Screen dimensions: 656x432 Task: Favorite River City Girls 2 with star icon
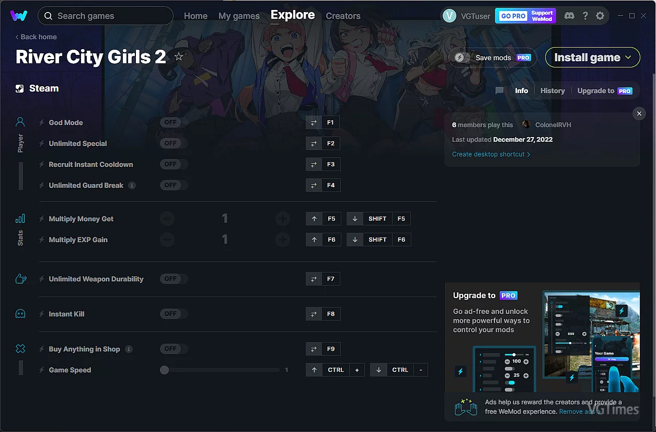pyautogui.click(x=179, y=56)
